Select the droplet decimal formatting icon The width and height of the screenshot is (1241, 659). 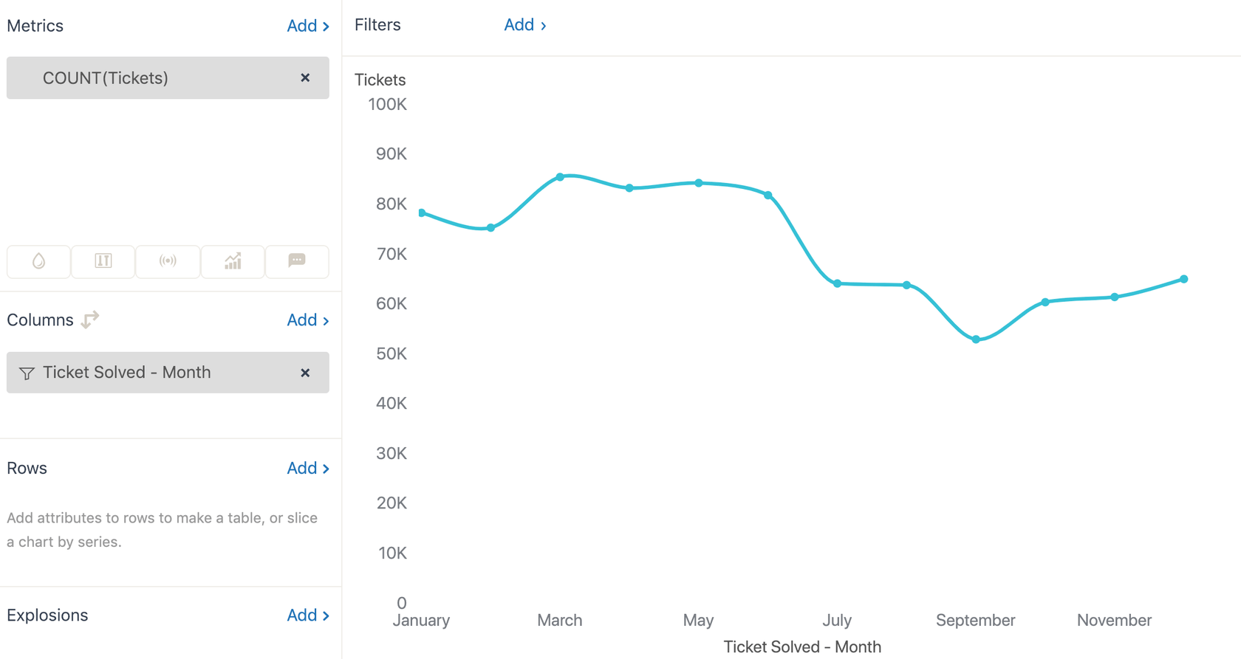coord(38,262)
